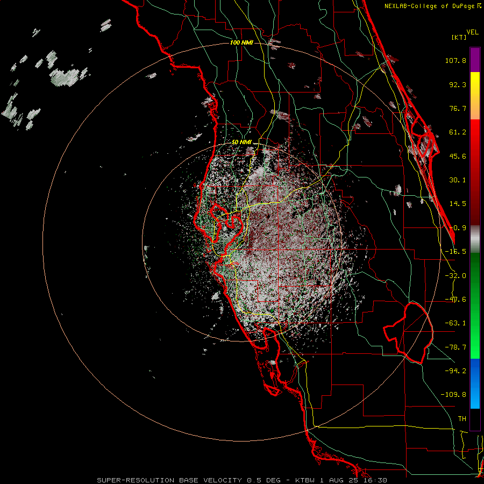Click the 14.5 scale value
The height and width of the screenshot is (484, 484).
[x=458, y=204]
